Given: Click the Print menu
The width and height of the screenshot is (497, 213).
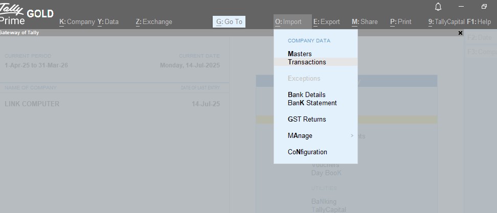Looking at the screenshot, I should [x=400, y=22].
